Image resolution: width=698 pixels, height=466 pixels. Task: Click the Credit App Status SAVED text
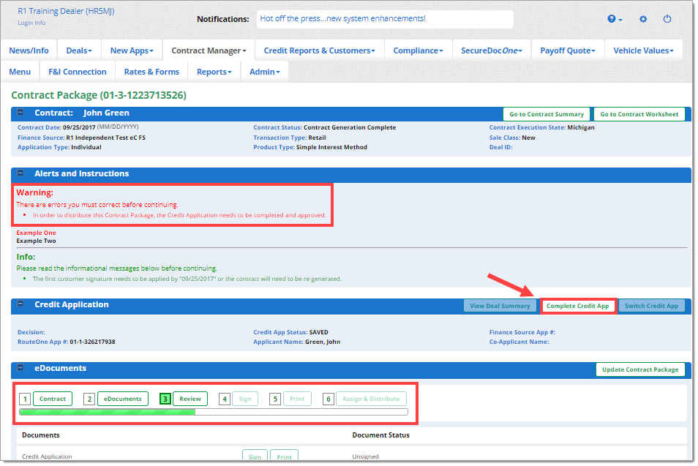(x=319, y=332)
